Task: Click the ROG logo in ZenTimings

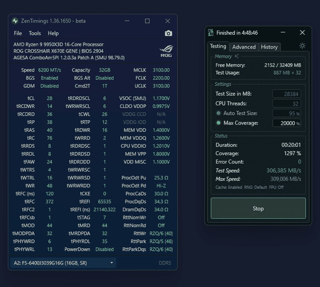Action: click(166, 51)
